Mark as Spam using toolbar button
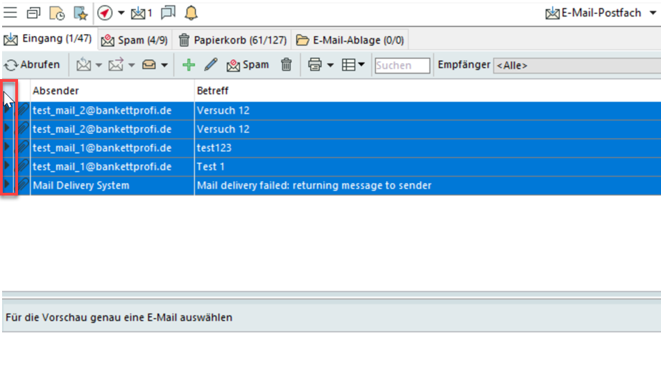This screenshot has width=661, height=373. pyautogui.click(x=248, y=65)
